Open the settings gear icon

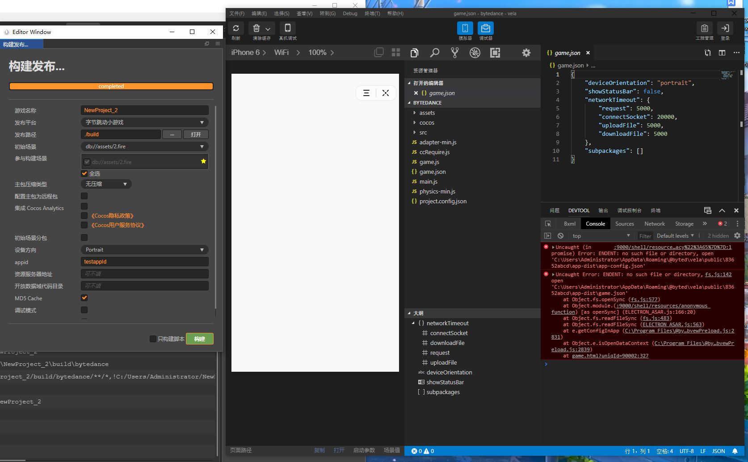point(526,53)
